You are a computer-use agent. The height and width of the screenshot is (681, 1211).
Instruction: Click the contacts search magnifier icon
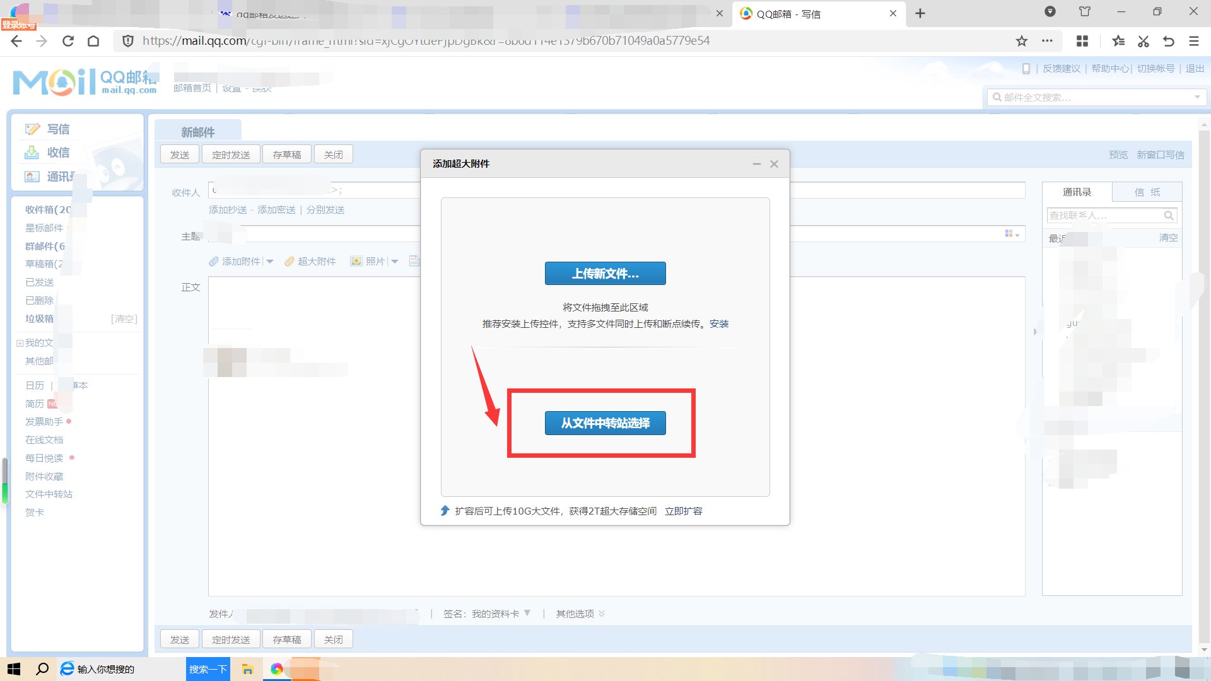(1169, 215)
